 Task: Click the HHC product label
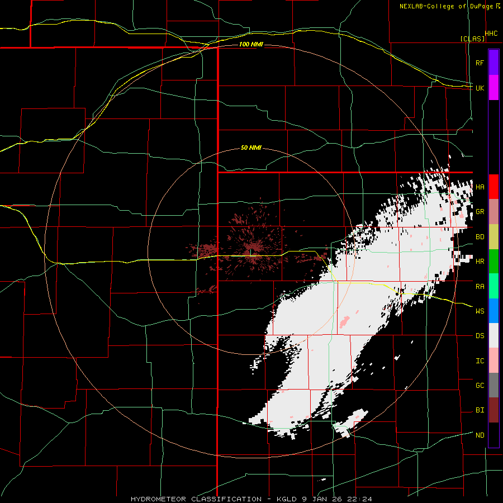491,34
